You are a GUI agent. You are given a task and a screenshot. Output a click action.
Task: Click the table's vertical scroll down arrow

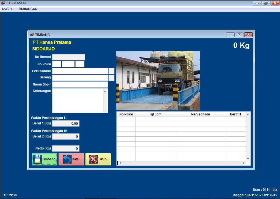[248, 159]
